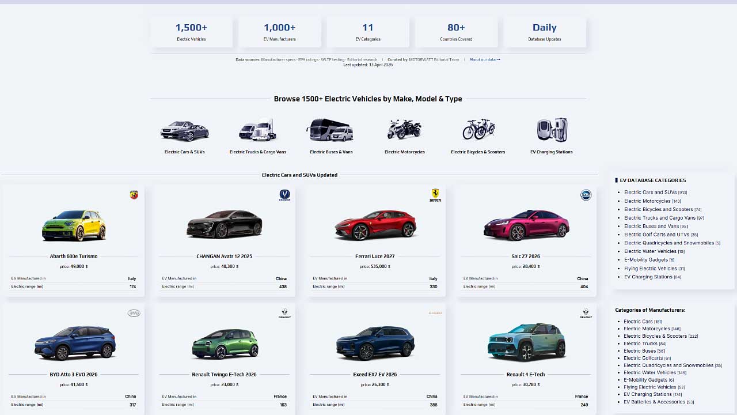Select the Electric Cars & SUVs category icon
Image resolution: width=737 pixels, height=415 pixels.
point(184,130)
